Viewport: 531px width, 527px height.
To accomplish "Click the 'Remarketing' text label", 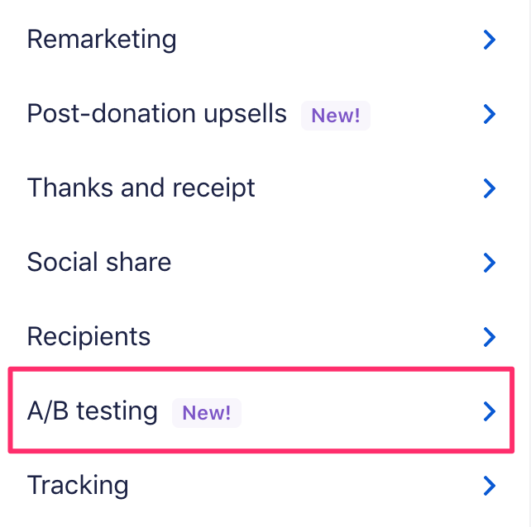I will tap(101, 40).
